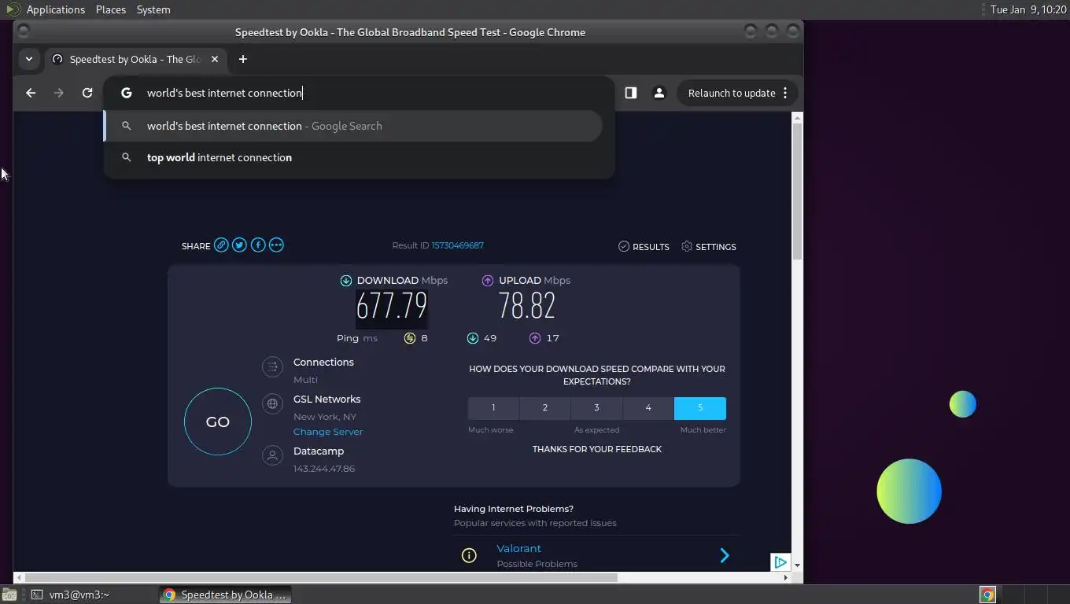Open the Chrome three-dot menu
Screen dimensions: 1070x604
click(785, 93)
